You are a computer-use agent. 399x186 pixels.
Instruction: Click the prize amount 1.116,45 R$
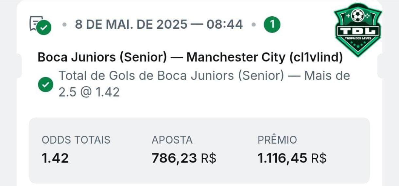[292, 158]
